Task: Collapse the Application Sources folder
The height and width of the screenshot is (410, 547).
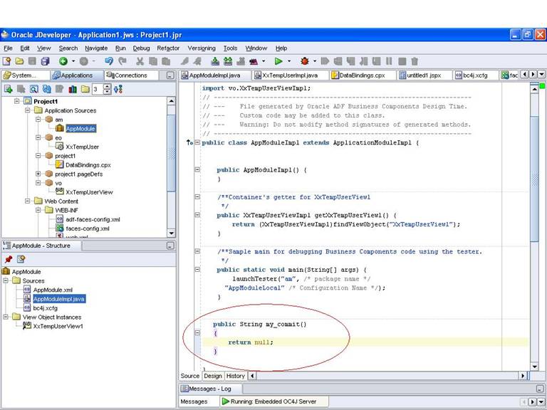Action: coord(27,110)
